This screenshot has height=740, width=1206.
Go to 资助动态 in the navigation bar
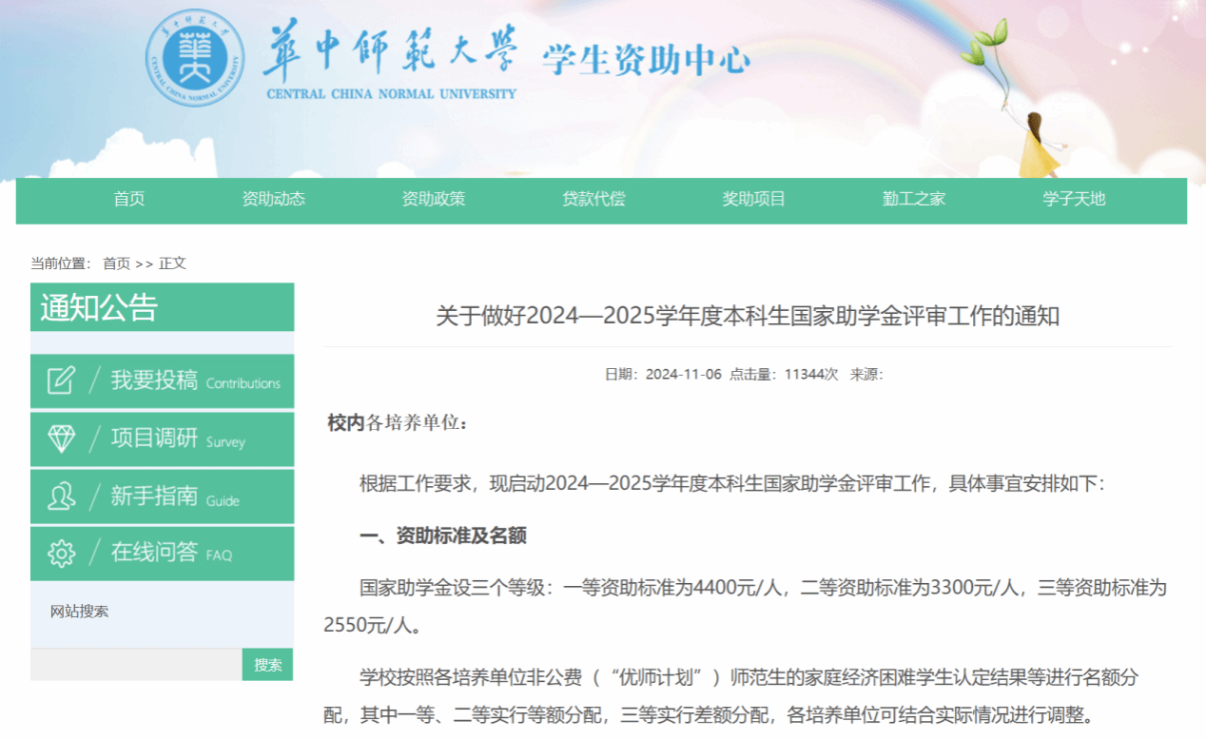(274, 200)
